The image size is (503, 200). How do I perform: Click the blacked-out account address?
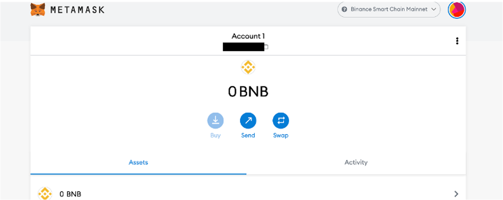[x=243, y=47]
